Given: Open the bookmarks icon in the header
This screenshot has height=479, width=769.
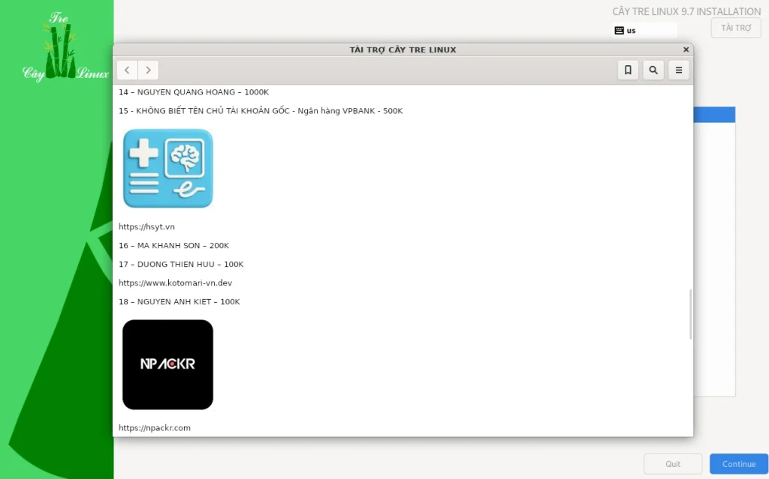Looking at the screenshot, I should (628, 70).
